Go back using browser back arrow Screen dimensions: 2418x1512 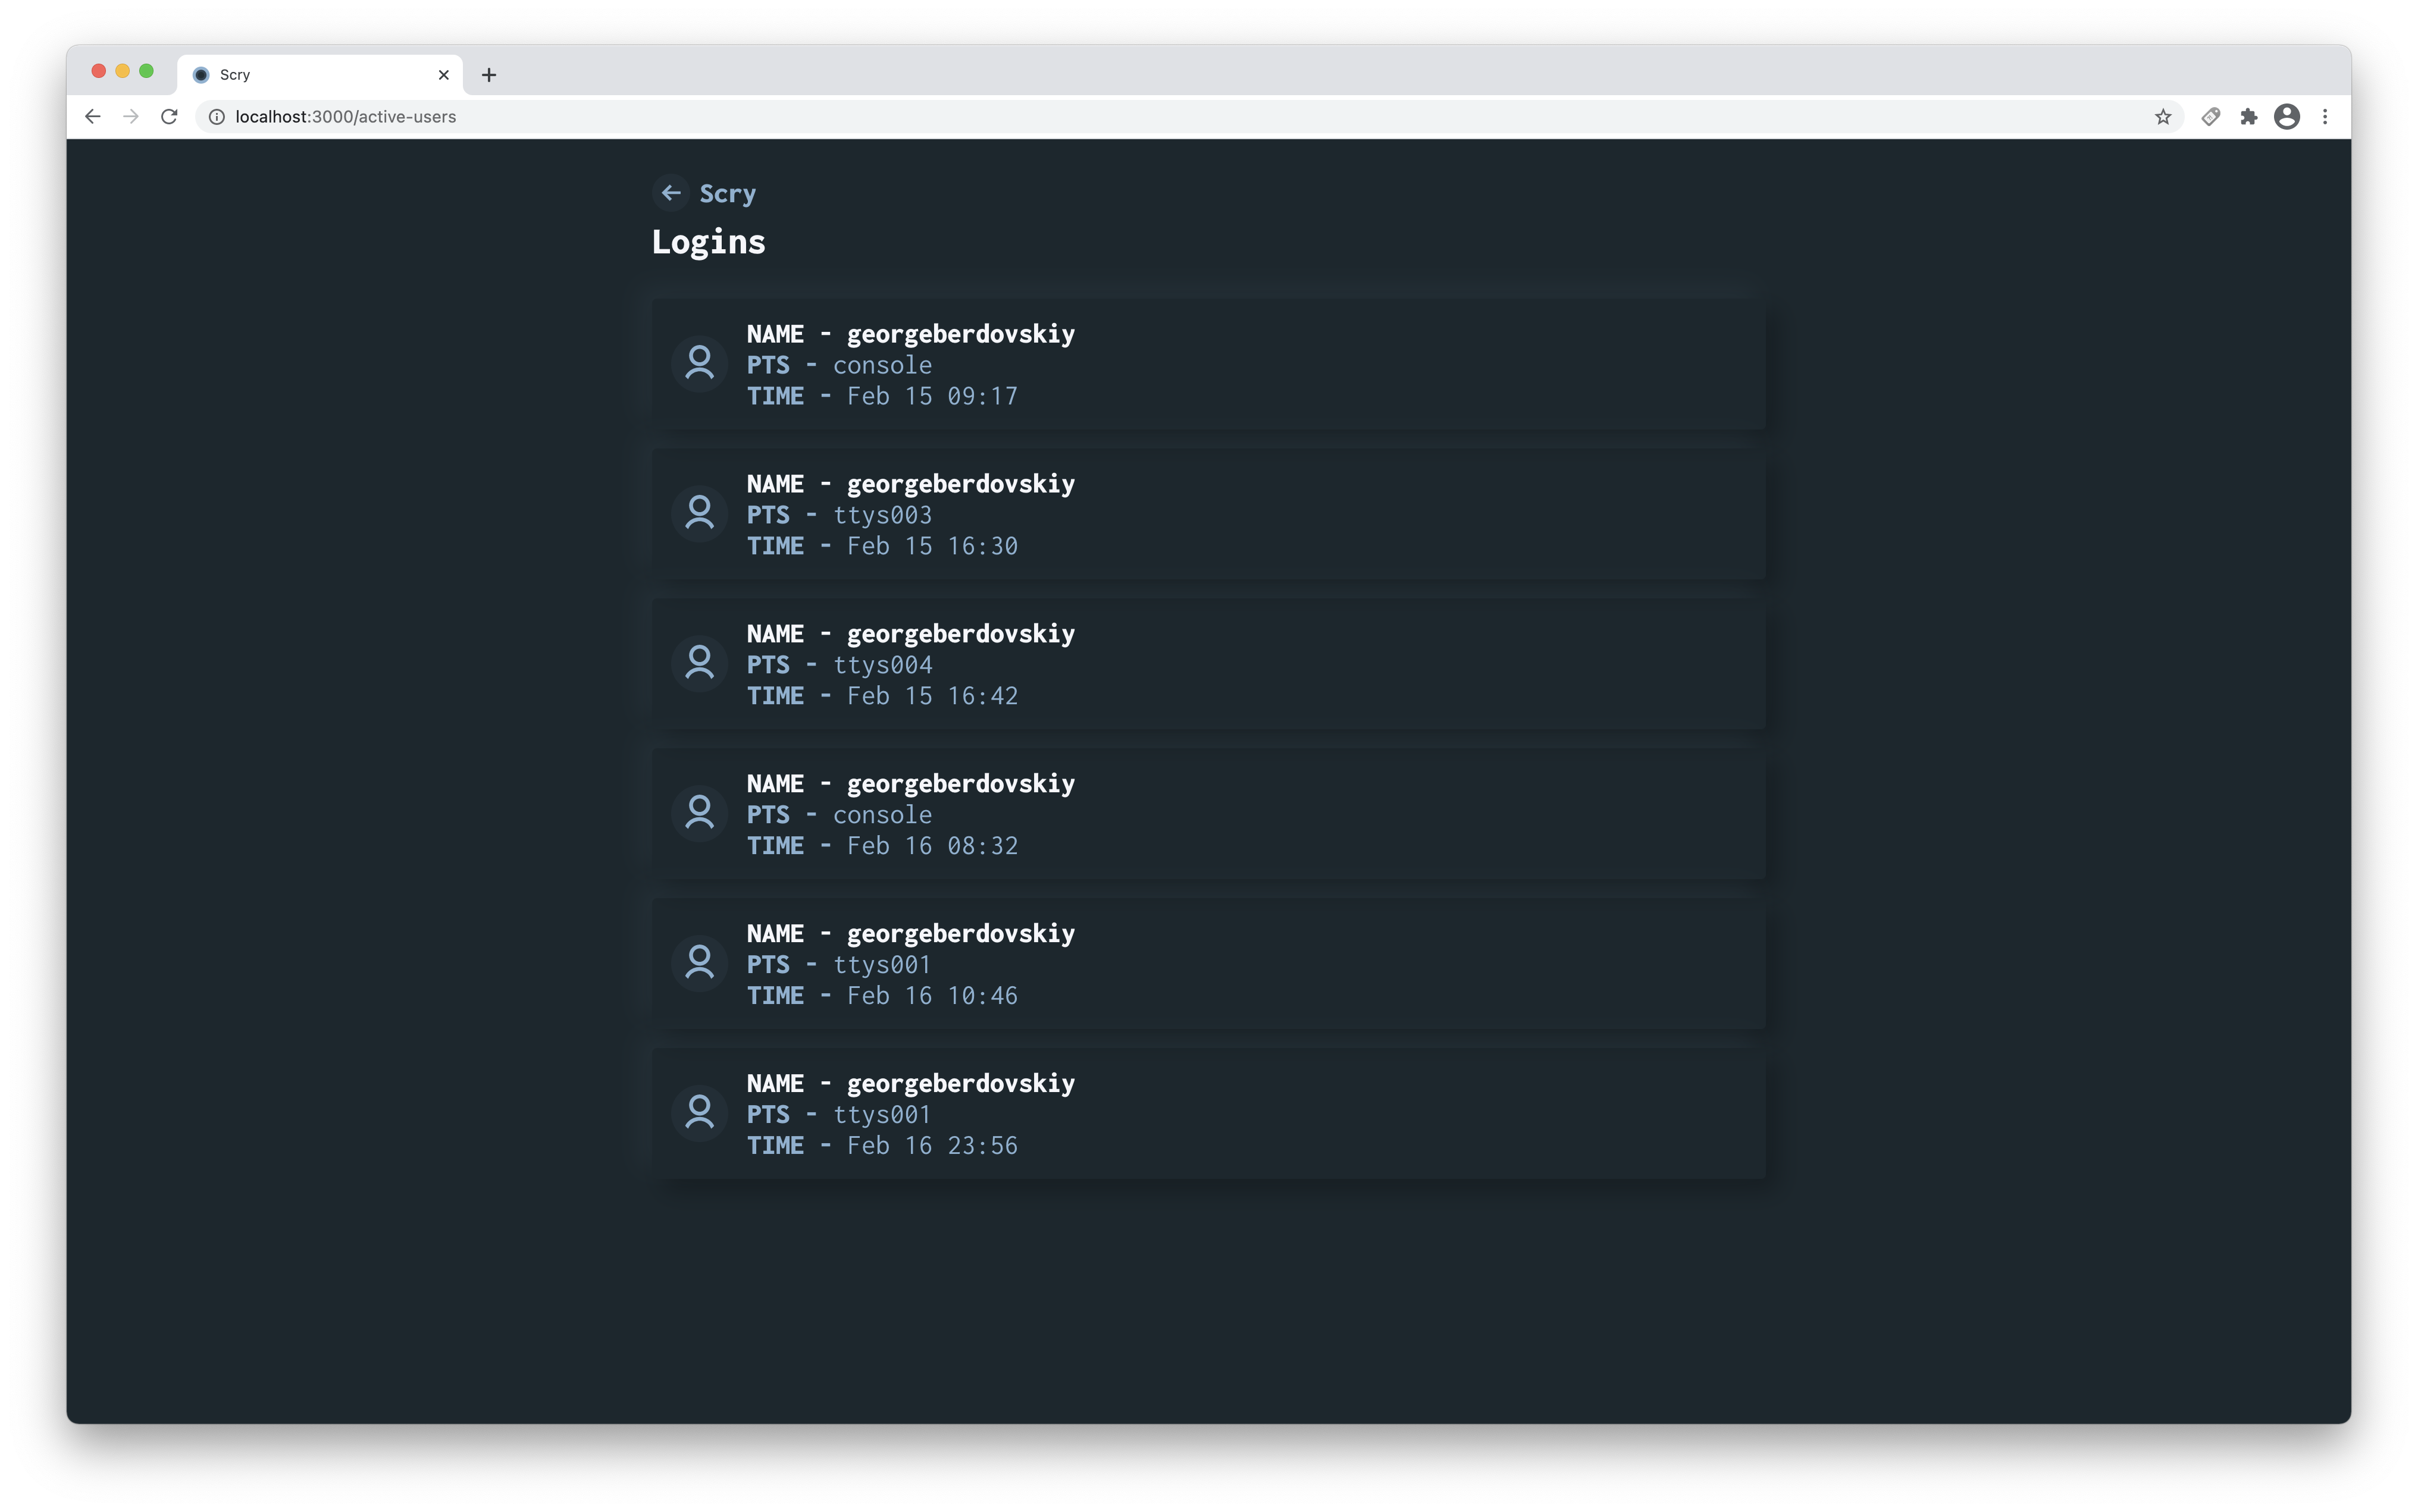tap(93, 117)
